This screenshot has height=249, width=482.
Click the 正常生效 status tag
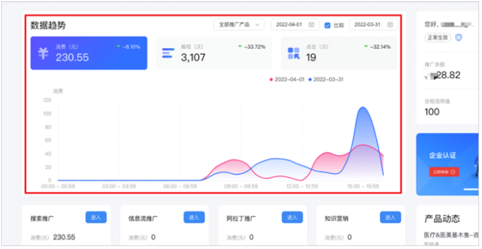pyautogui.click(x=438, y=38)
